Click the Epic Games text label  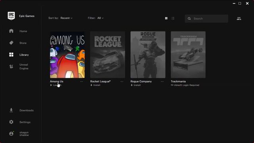[x=27, y=16]
